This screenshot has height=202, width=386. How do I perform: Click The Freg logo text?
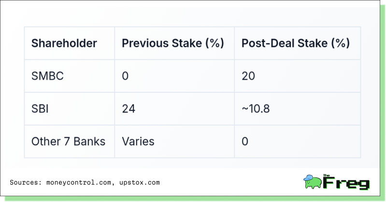pyautogui.click(x=346, y=183)
